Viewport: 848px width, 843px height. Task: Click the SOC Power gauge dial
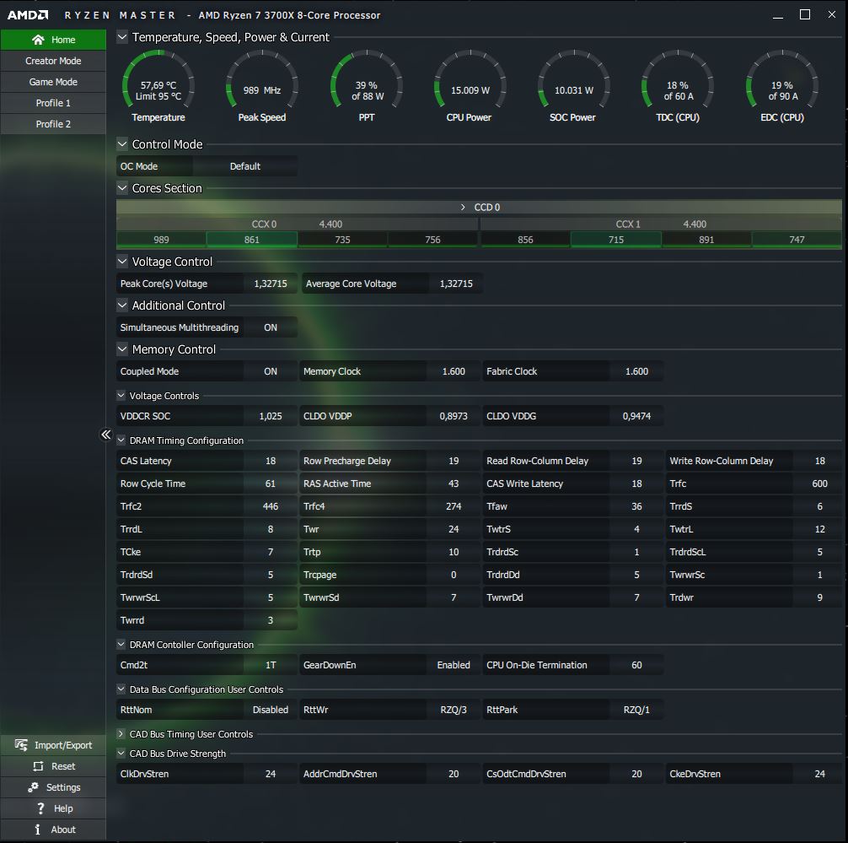click(574, 79)
